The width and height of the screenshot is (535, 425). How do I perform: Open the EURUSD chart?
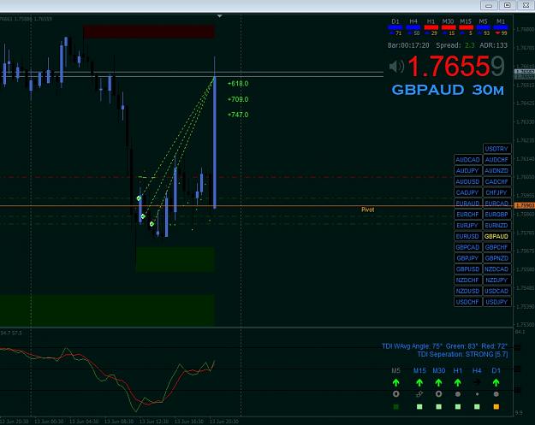(467, 236)
